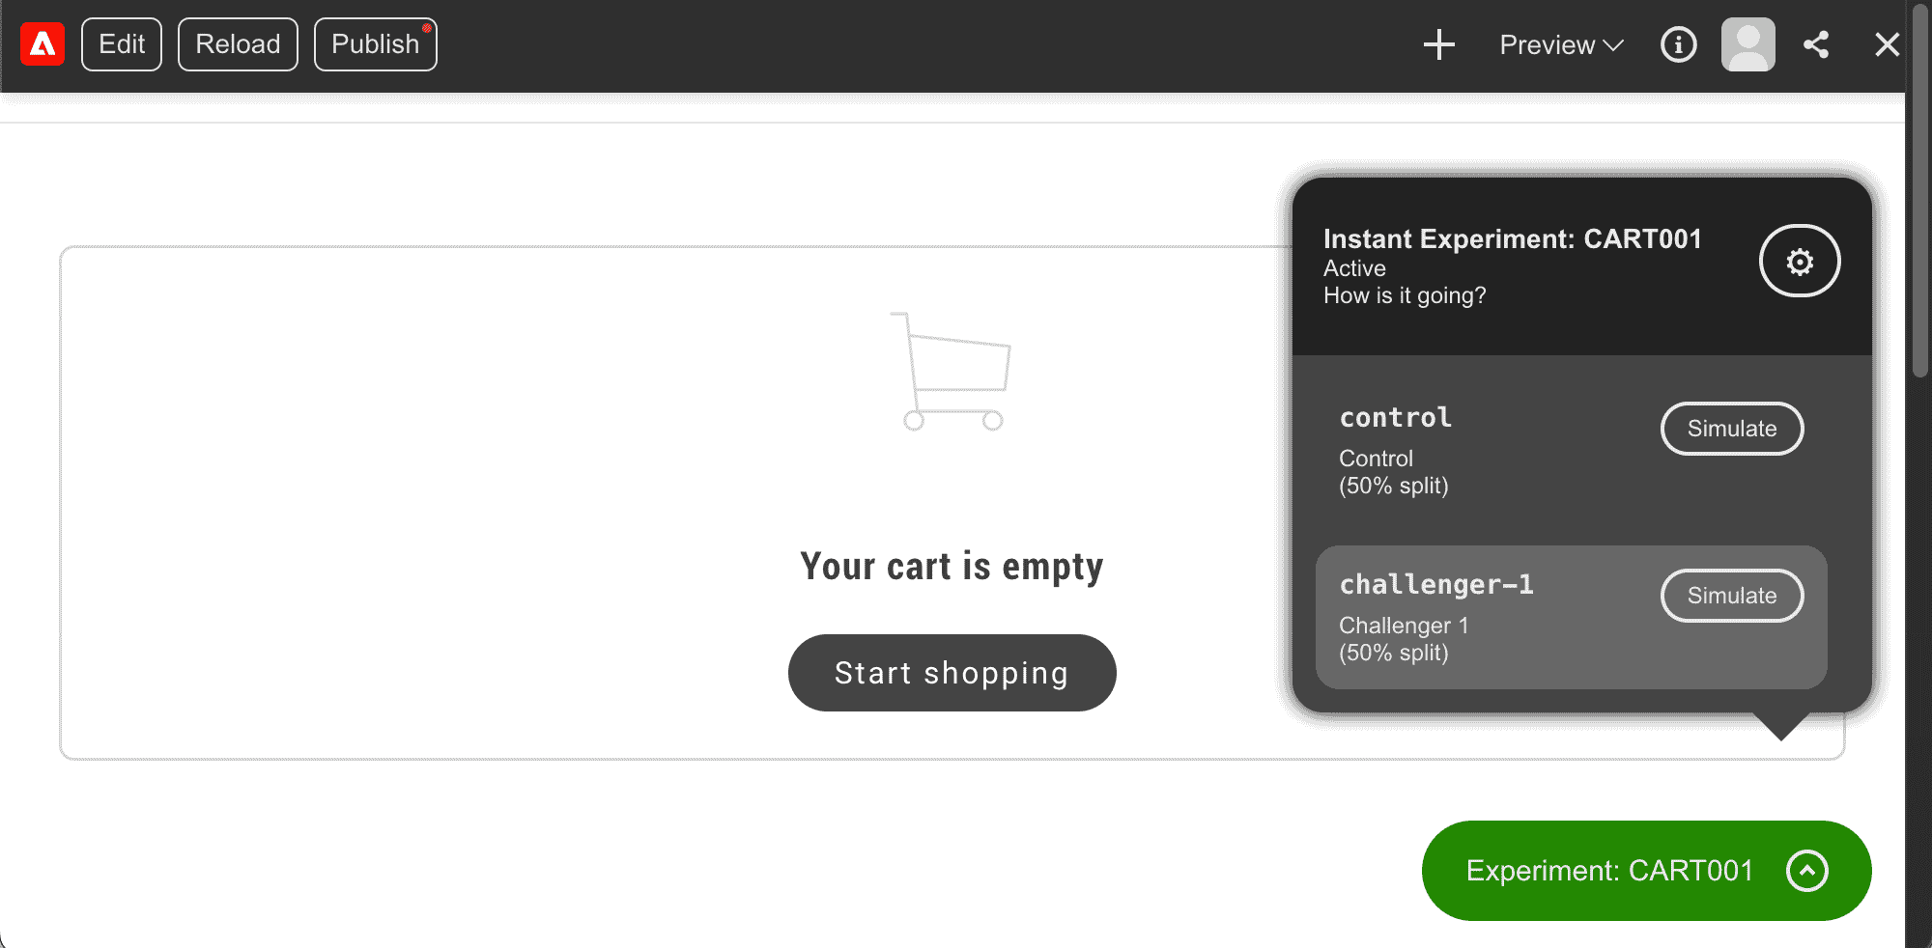Open the user profile avatar
This screenshot has height=948, width=1932.
point(1748,44)
